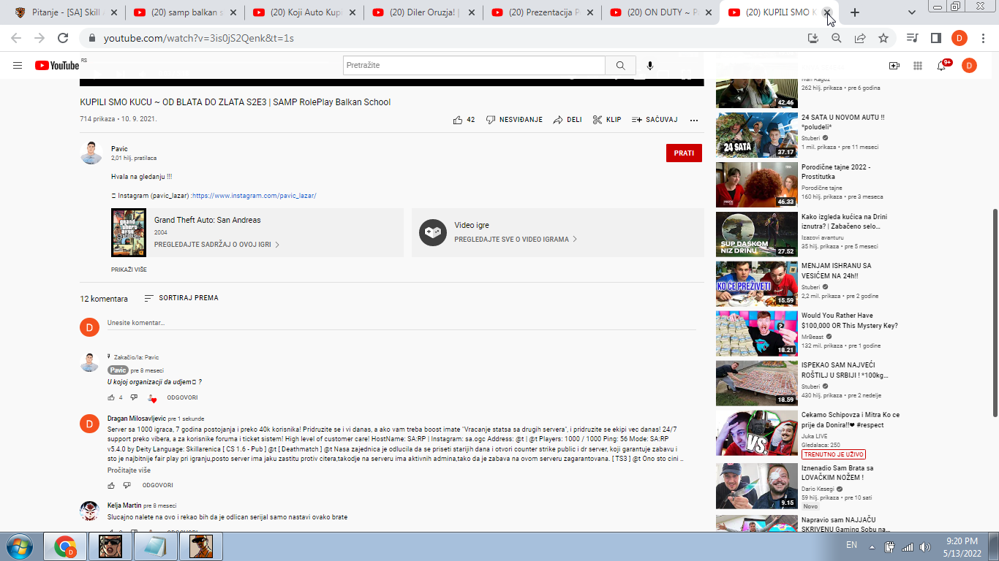Open the Chrome profile D avatar
The image size is (999, 561).
960,38
